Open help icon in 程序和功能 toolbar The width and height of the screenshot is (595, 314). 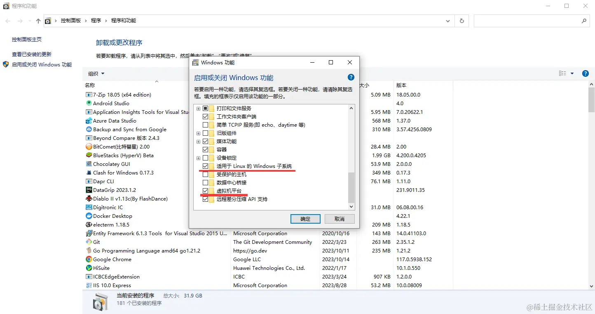tap(585, 73)
